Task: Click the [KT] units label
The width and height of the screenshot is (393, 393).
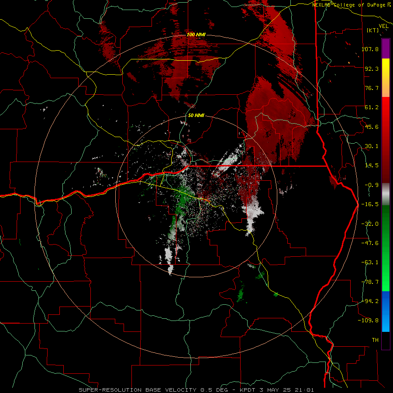Action: click(372, 30)
